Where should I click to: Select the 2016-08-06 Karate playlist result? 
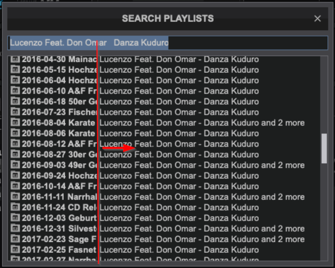click(152, 133)
